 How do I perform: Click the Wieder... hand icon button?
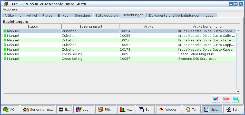pyautogui.click(x=169, y=109)
